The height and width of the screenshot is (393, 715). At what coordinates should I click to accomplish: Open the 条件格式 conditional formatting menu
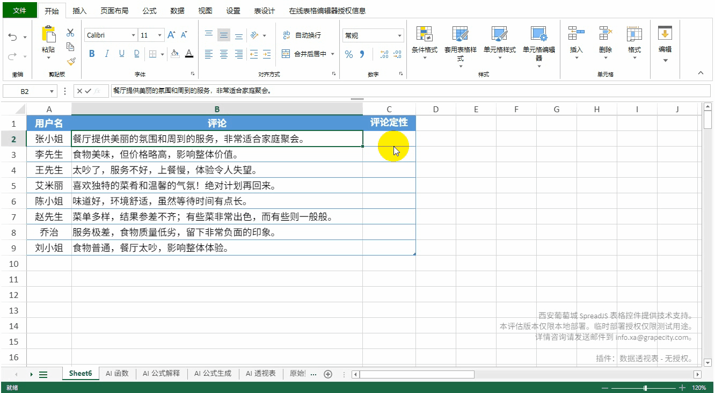coord(425,42)
